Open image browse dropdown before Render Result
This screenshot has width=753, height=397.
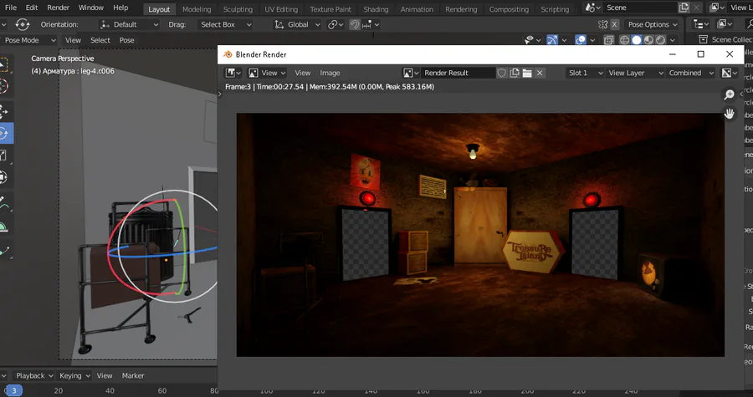click(411, 73)
